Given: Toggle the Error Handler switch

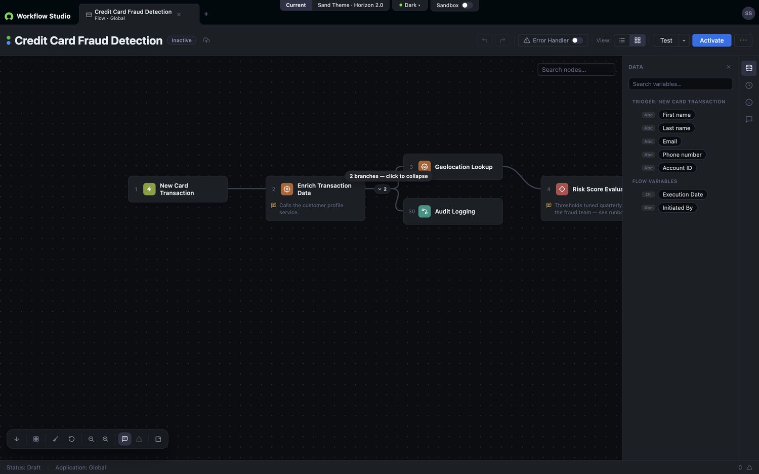Looking at the screenshot, I should point(577,40).
